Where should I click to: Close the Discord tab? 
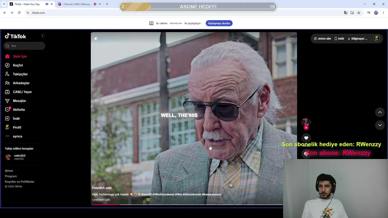click(x=100, y=4)
